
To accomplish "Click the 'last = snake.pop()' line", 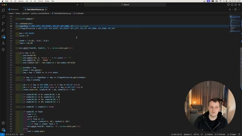I will (x=36, y=131).
